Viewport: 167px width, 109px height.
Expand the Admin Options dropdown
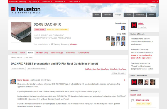(74, 2)
